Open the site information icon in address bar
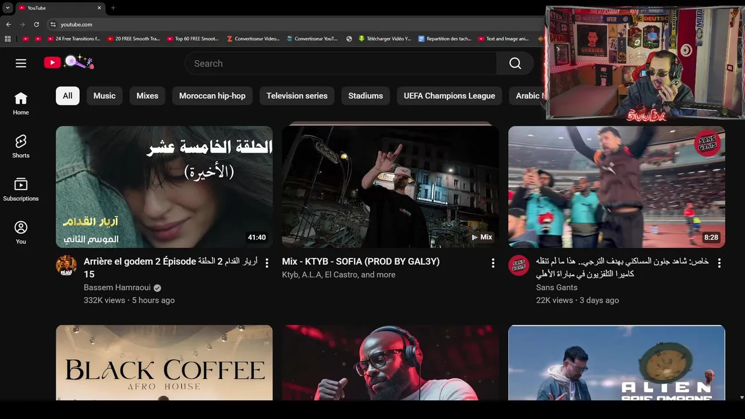Viewport: 745px width, 419px height. point(53,24)
